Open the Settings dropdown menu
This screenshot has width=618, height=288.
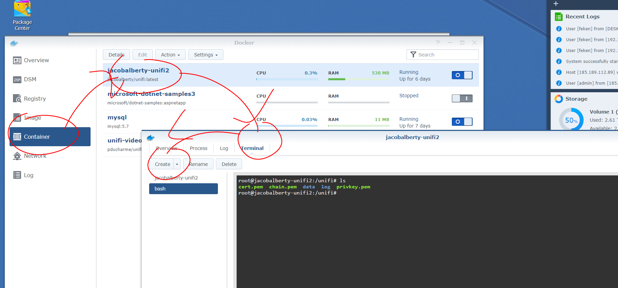(206, 55)
